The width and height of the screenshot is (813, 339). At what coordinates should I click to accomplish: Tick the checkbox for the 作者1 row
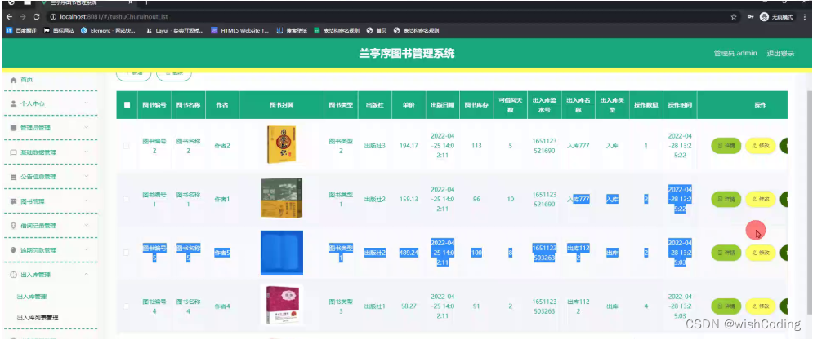pyautogui.click(x=127, y=199)
